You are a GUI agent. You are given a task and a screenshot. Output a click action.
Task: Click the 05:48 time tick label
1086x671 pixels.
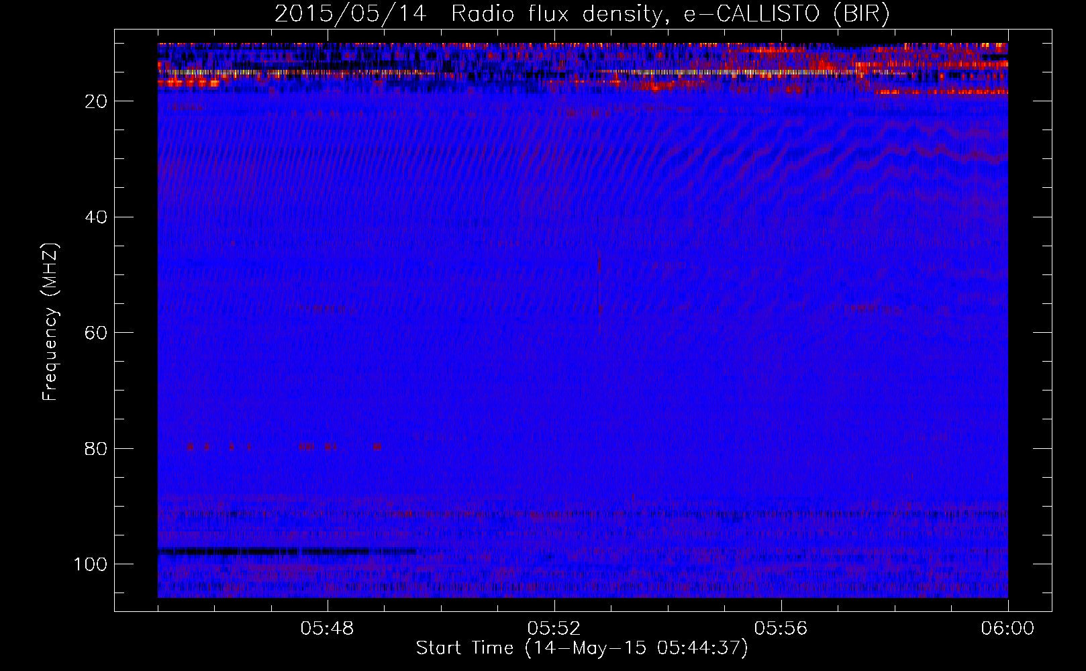(328, 629)
